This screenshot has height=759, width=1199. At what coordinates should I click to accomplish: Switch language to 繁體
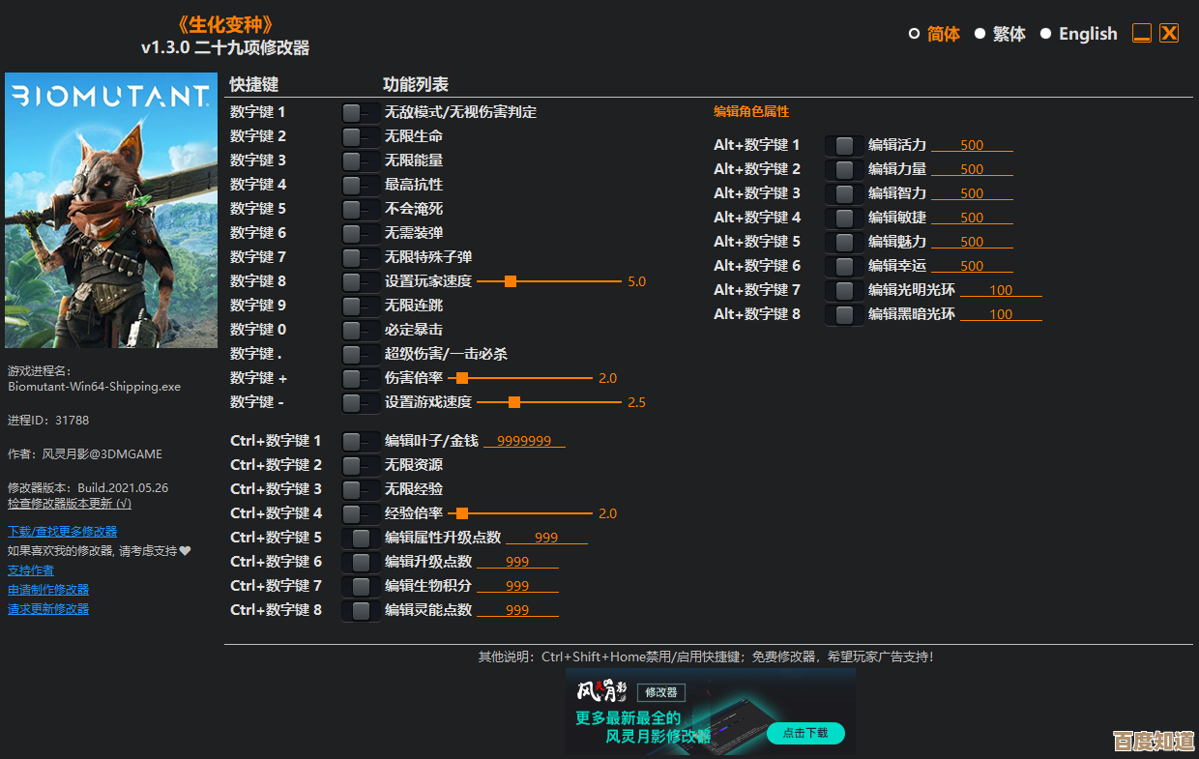(980, 34)
